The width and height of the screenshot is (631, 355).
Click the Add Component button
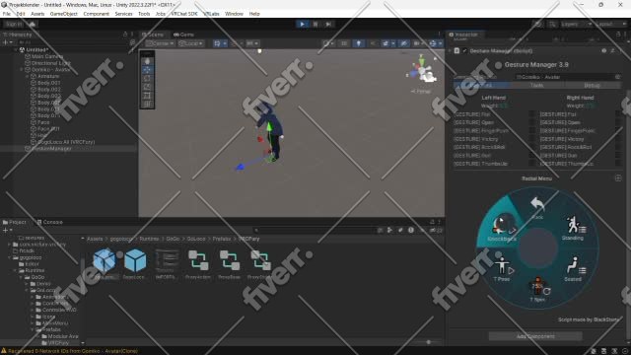(535, 336)
